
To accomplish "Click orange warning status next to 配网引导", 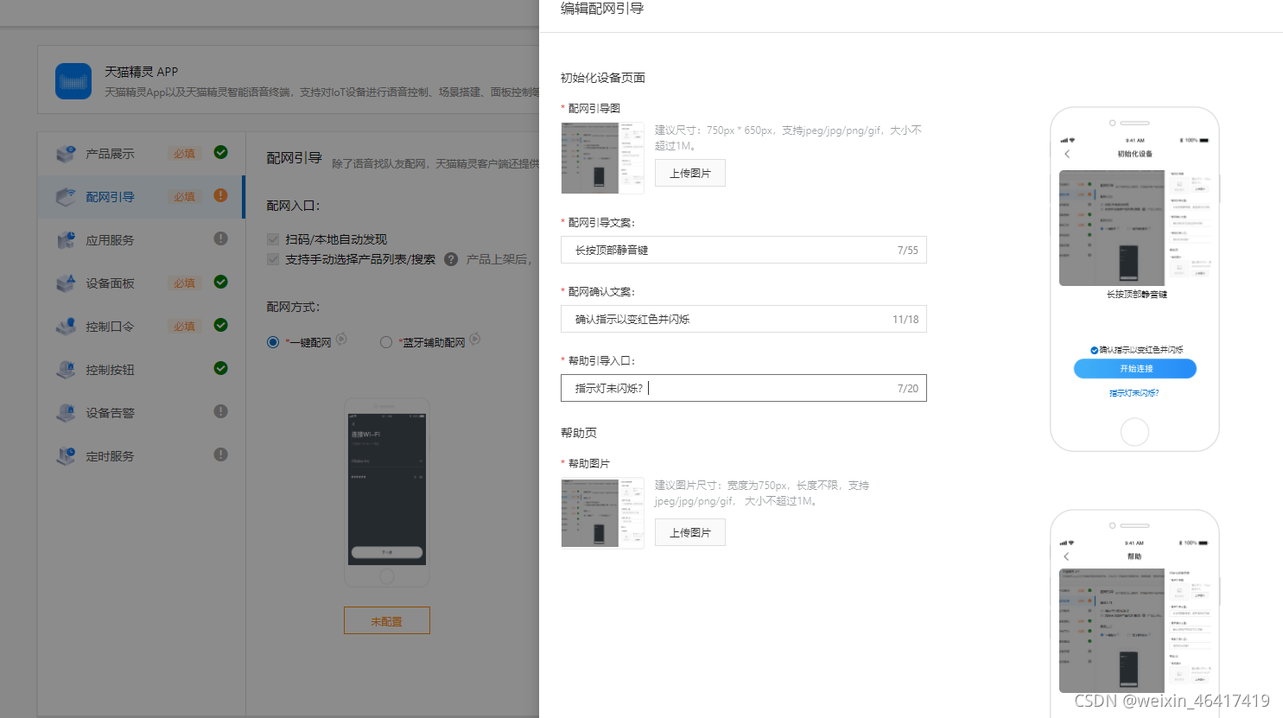I will [221, 195].
